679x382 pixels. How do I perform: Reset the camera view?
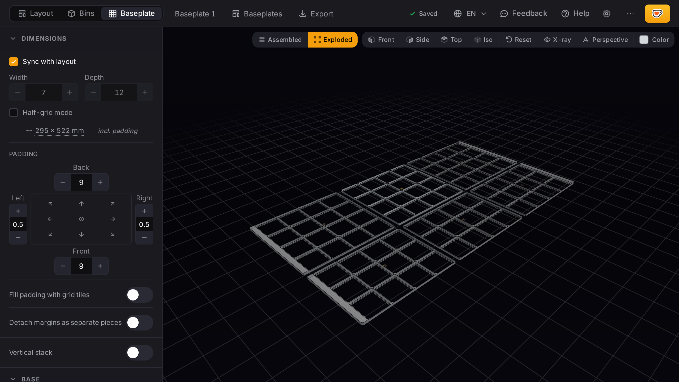519,40
